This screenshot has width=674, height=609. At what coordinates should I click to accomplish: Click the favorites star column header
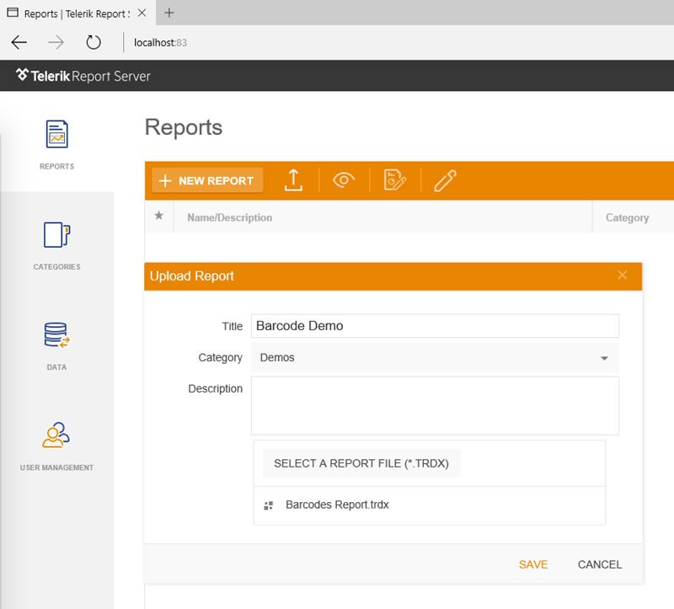coord(158,216)
